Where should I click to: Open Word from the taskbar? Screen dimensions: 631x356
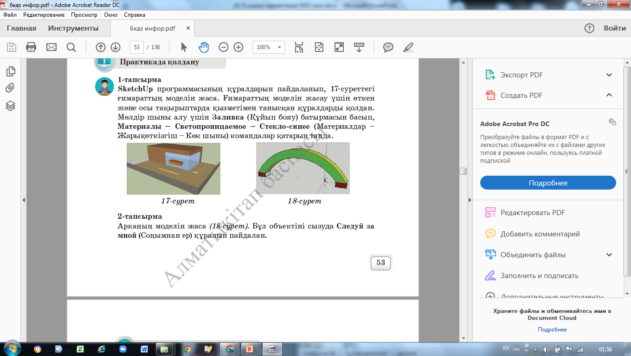144,349
